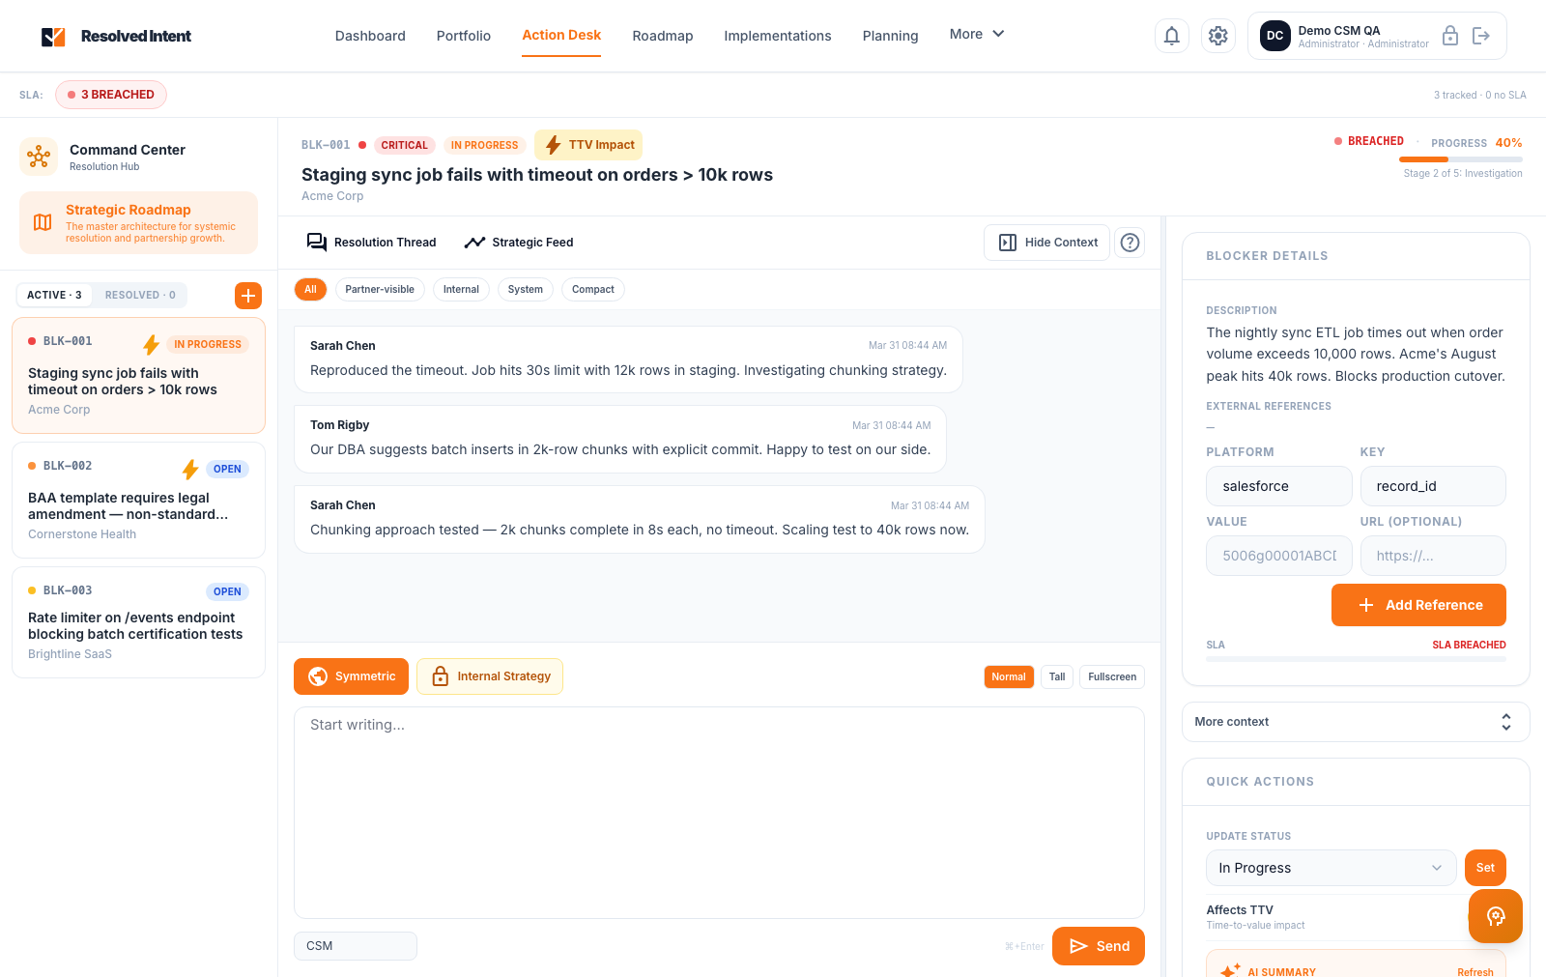Expand the More context section
This screenshot has width=1546, height=977.
[x=1355, y=722]
